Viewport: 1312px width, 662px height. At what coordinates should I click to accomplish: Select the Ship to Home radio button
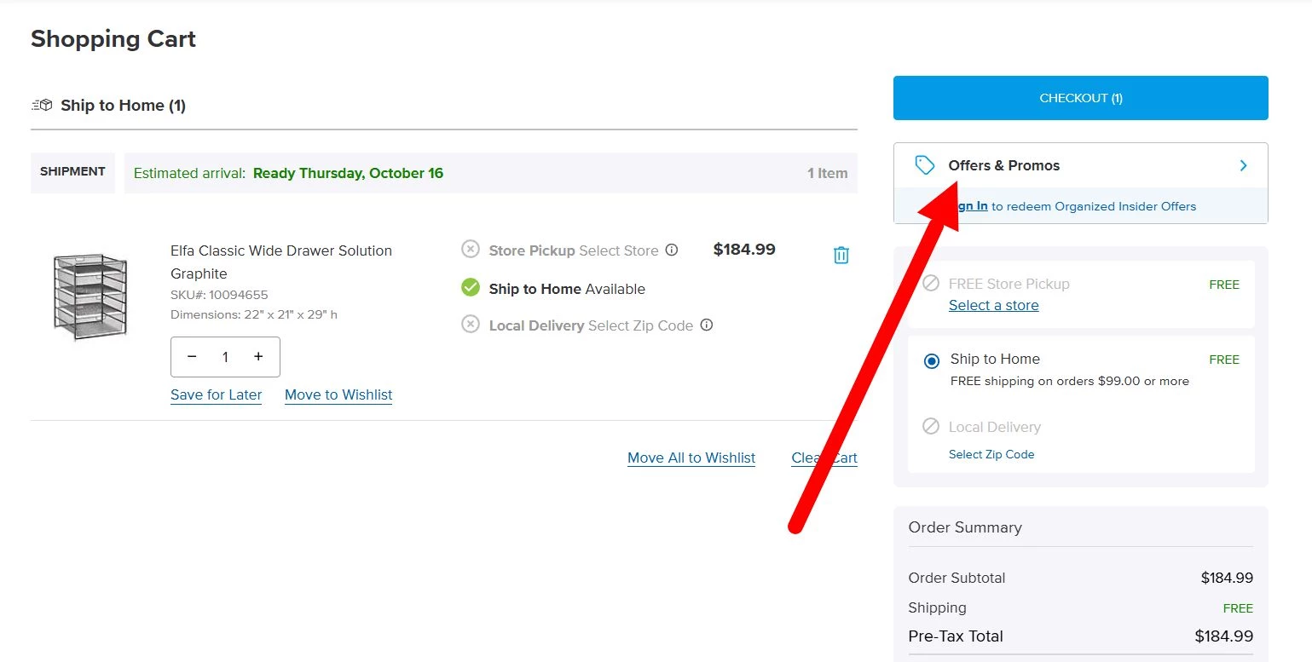coord(932,360)
